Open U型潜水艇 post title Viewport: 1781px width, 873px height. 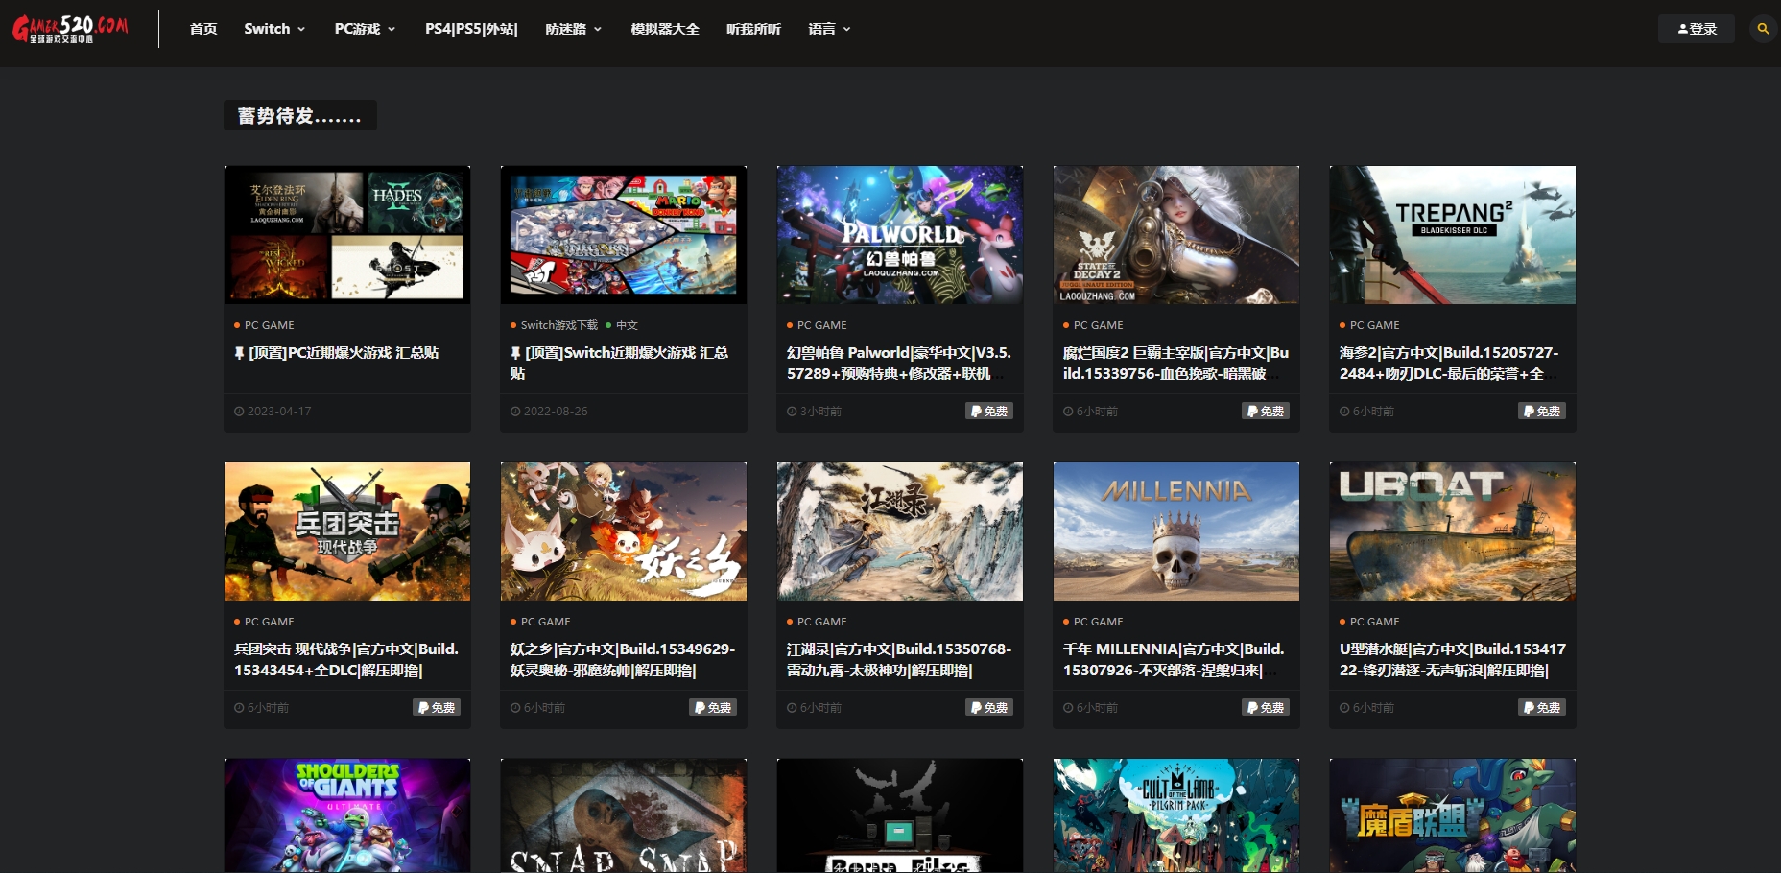coord(1453,659)
